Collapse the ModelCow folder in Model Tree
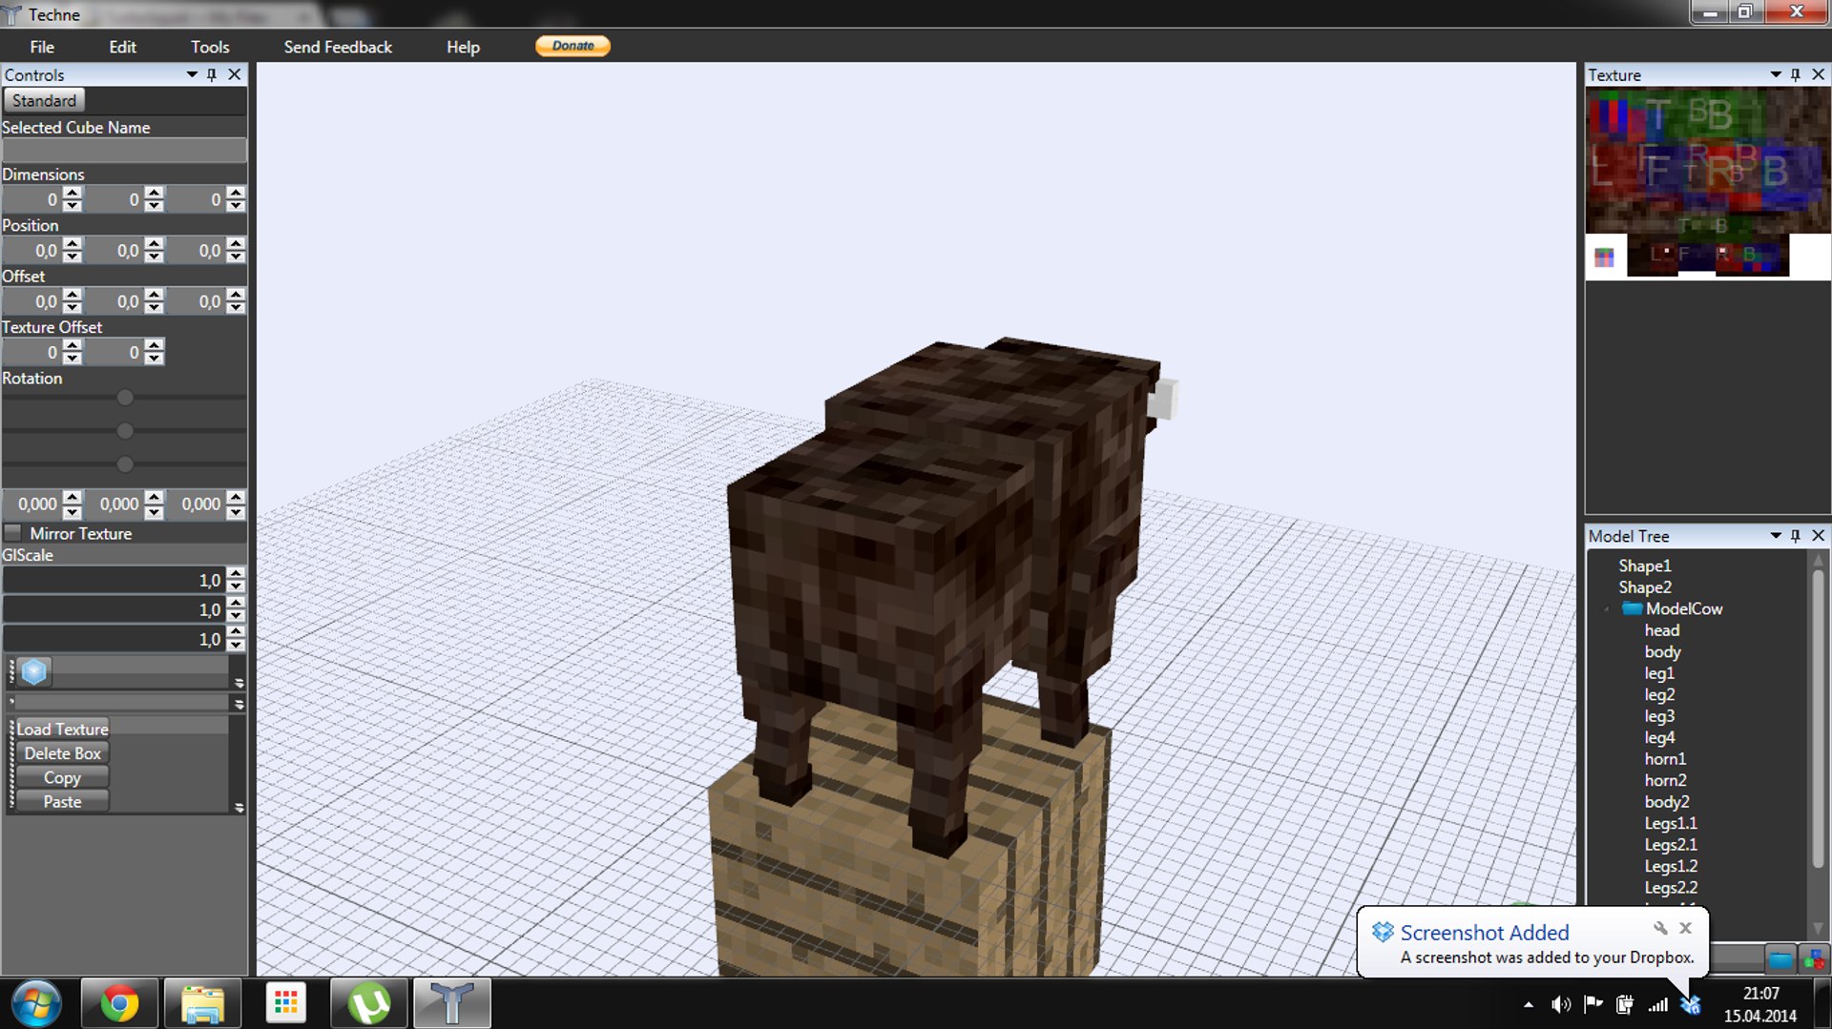Screen dimensions: 1832x1029 (x=1608, y=608)
